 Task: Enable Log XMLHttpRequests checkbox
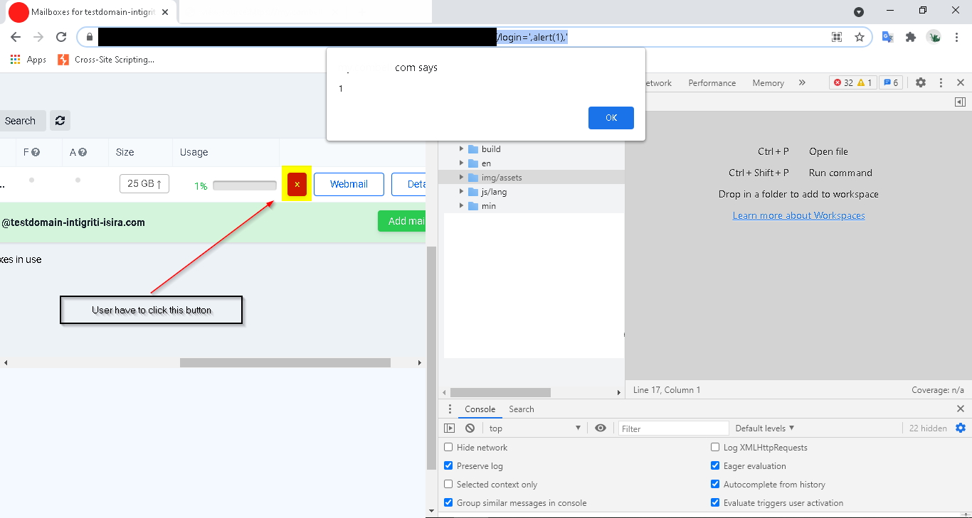pyautogui.click(x=715, y=448)
